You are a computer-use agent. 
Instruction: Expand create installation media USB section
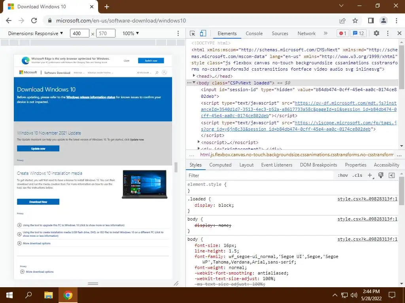click(93, 234)
